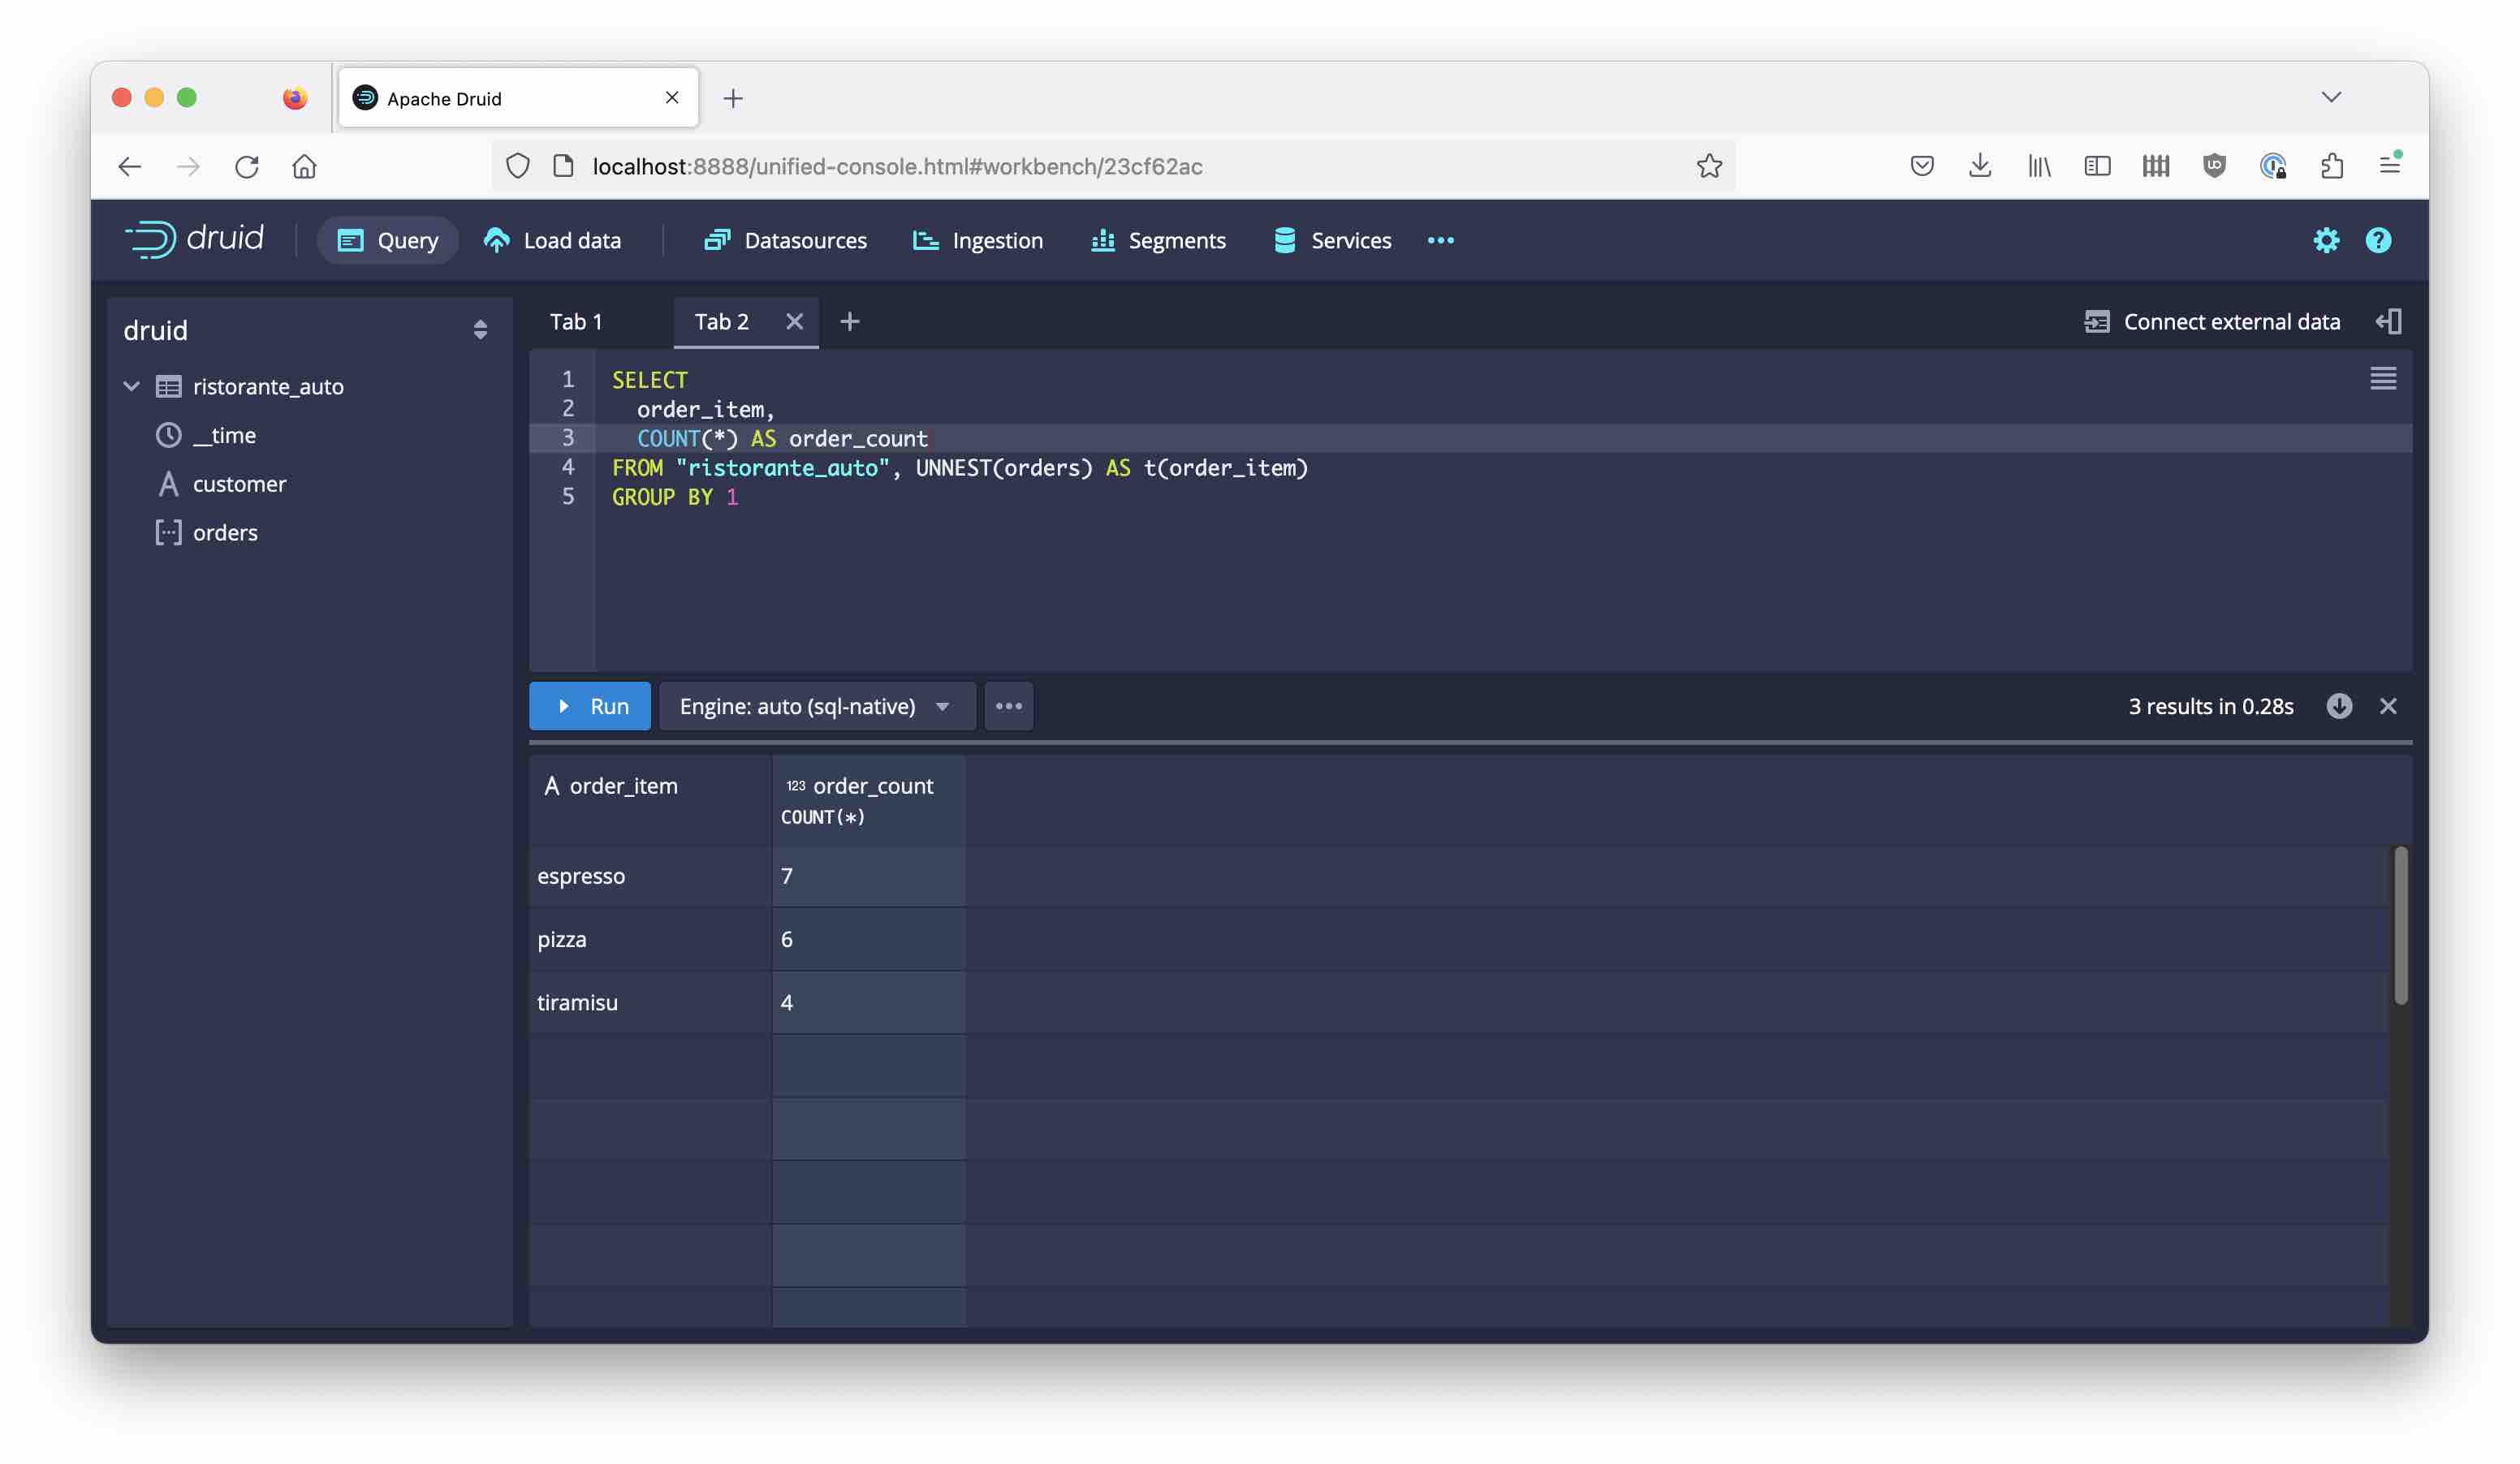
Task: Open the more options ellipsis beside Engine
Action: click(1008, 707)
